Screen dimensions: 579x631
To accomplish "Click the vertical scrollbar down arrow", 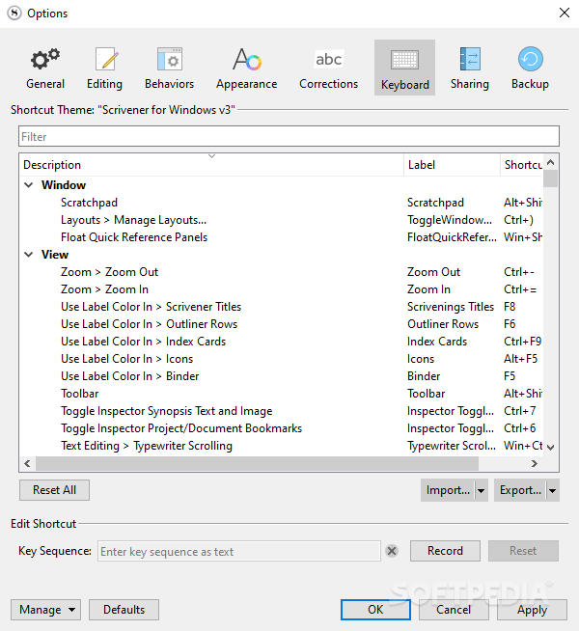I will pyautogui.click(x=551, y=447).
